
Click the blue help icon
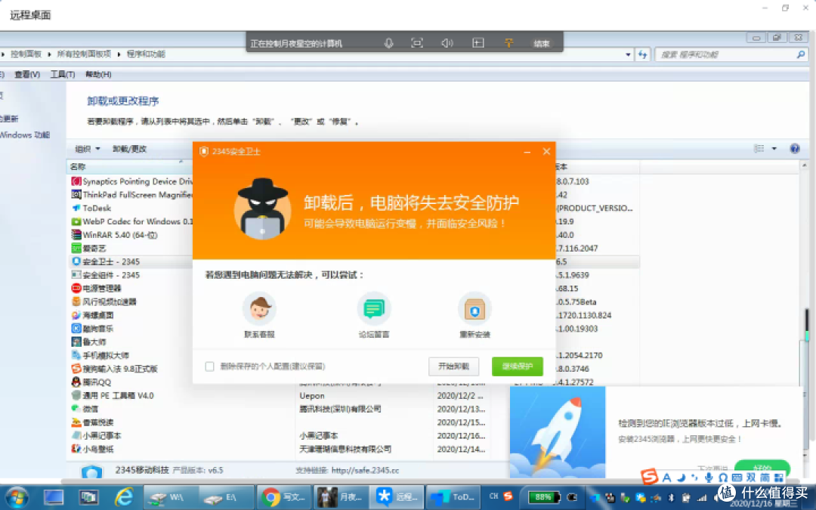click(x=795, y=149)
